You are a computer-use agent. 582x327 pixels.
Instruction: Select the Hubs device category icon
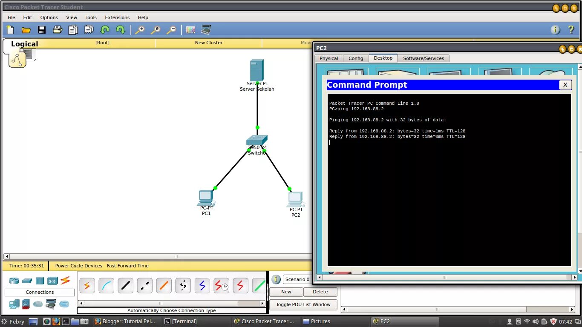[x=40, y=281]
